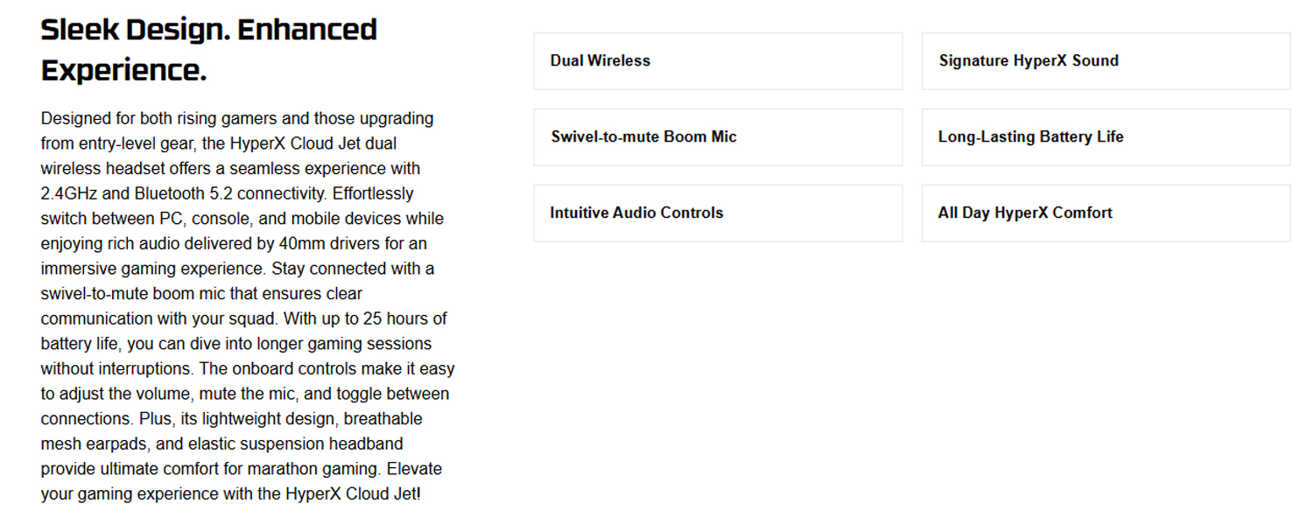Expand the Dual Wireless feature card
Image resolution: width=1313 pixels, height=525 pixels.
(x=718, y=61)
